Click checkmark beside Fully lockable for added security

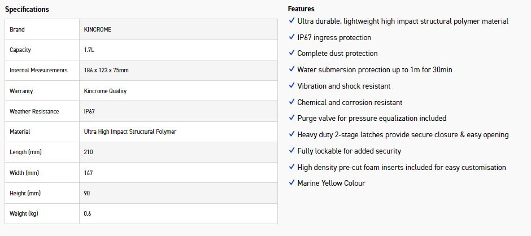click(x=292, y=151)
